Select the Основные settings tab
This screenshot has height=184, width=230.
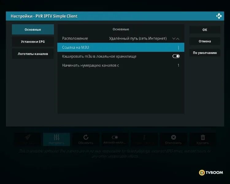pyautogui.click(x=33, y=29)
